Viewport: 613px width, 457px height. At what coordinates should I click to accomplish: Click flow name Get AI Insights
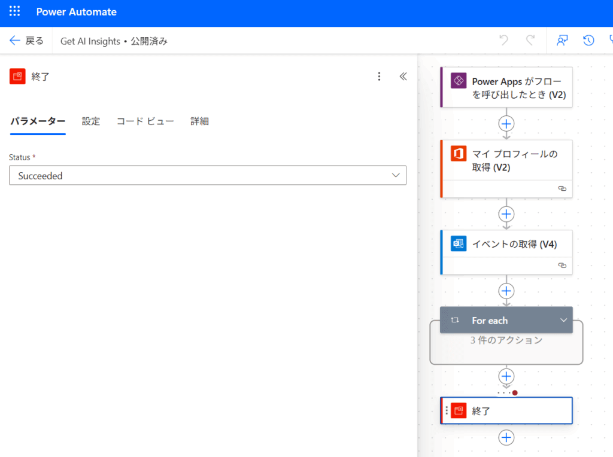[90, 41]
